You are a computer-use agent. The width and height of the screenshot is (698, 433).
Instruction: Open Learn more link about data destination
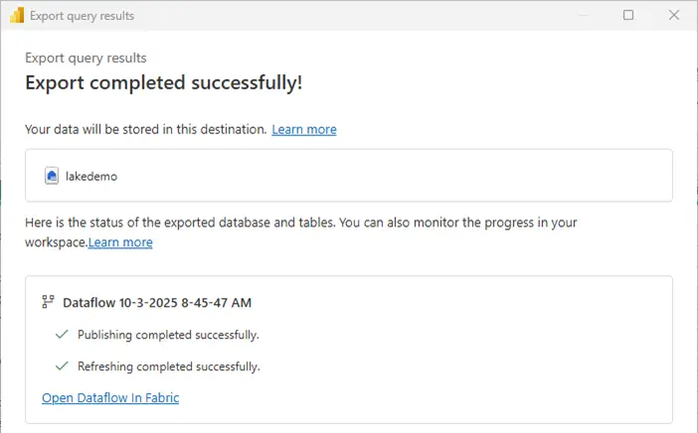point(304,129)
